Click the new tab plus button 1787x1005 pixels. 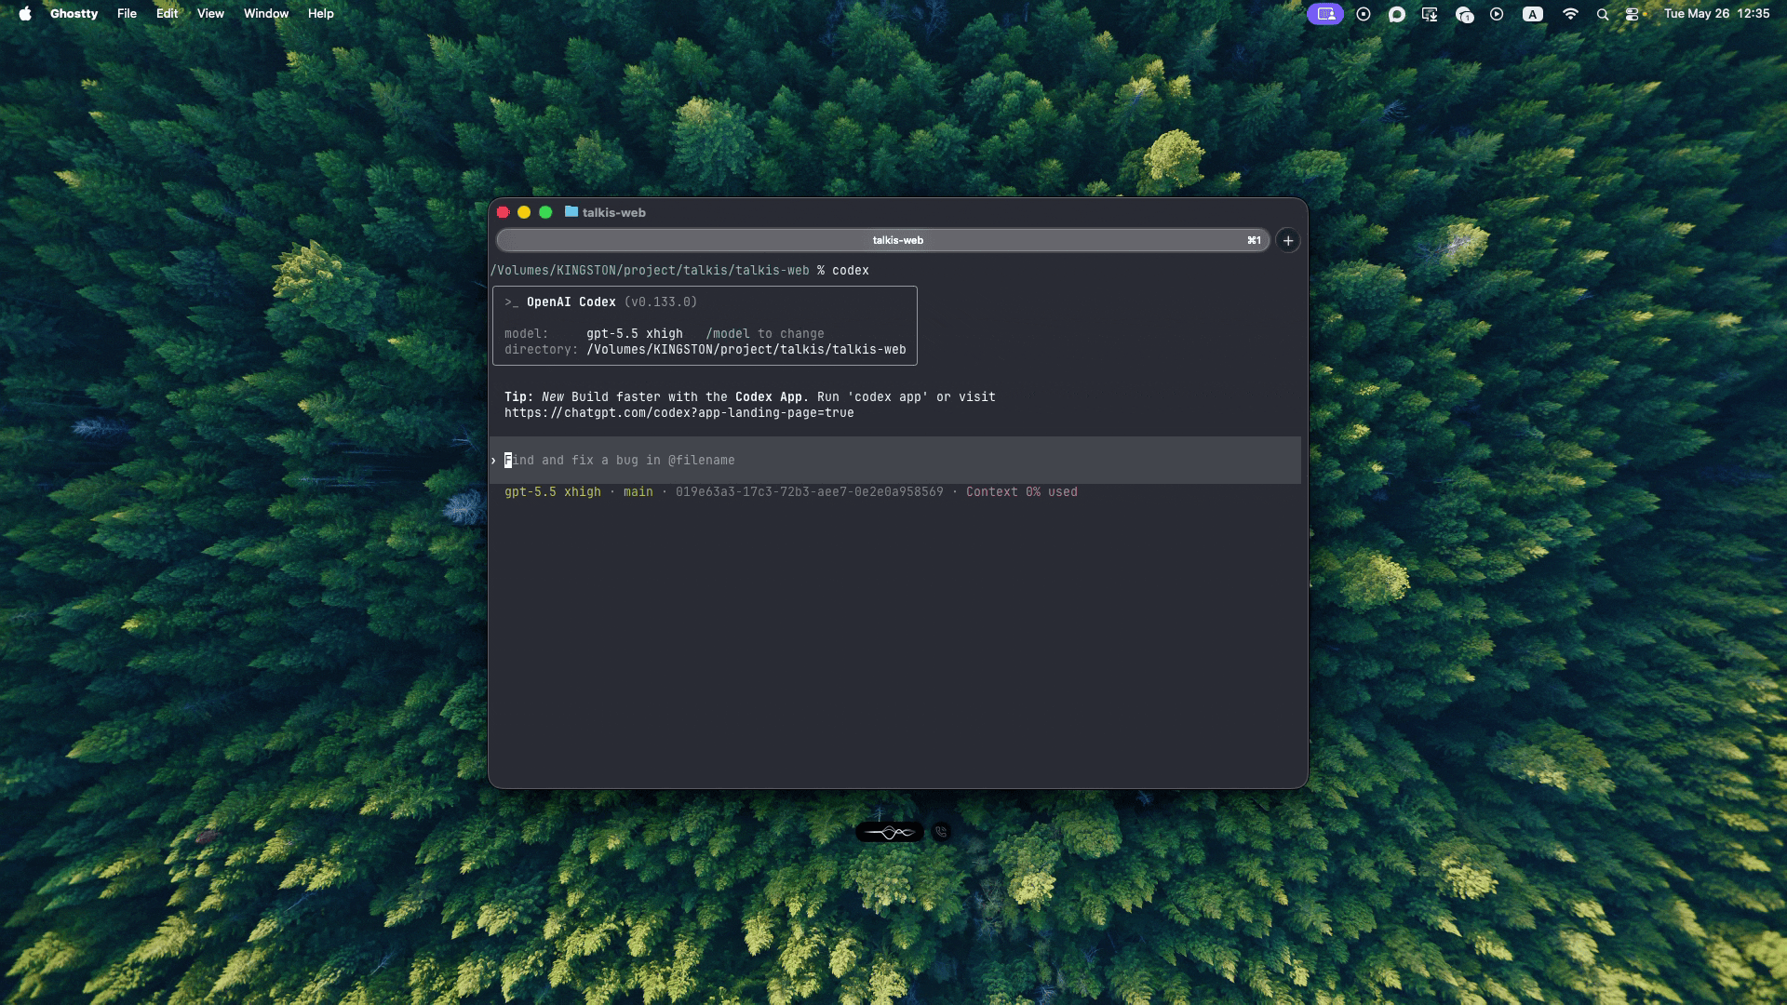[x=1288, y=240]
